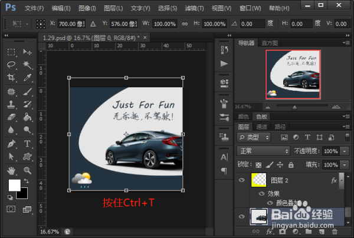Viewport: 354px width, 238px height.
Task: Adjust the Navigator zoom slider
Action: (x=294, y=107)
